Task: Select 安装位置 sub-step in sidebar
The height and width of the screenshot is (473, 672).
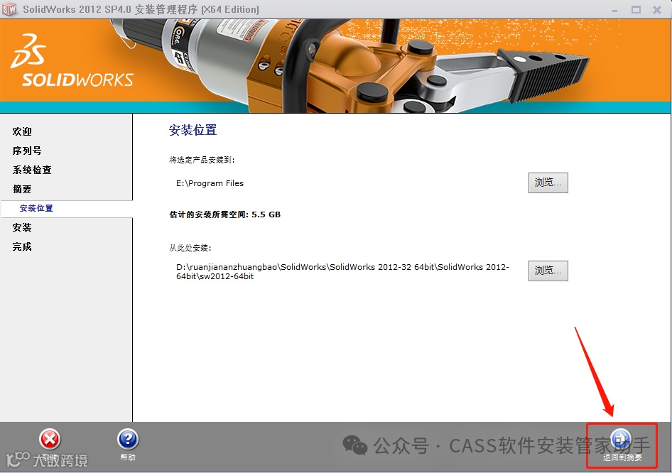Action: (36, 208)
